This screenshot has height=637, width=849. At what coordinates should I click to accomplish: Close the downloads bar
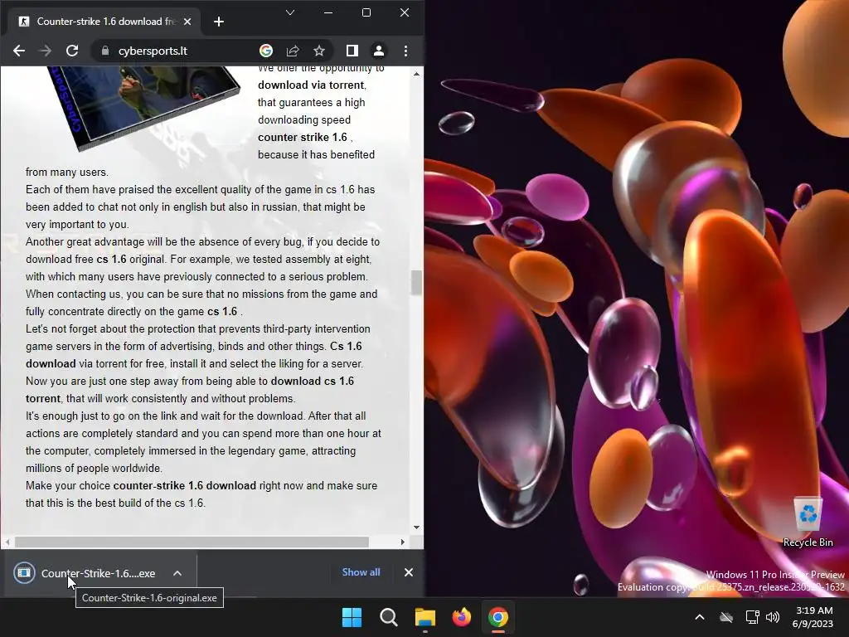[409, 572]
